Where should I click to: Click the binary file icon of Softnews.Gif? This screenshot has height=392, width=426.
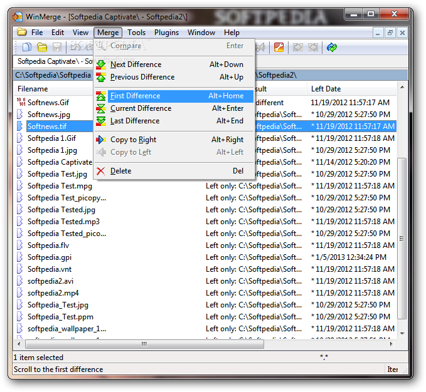[21, 102]
